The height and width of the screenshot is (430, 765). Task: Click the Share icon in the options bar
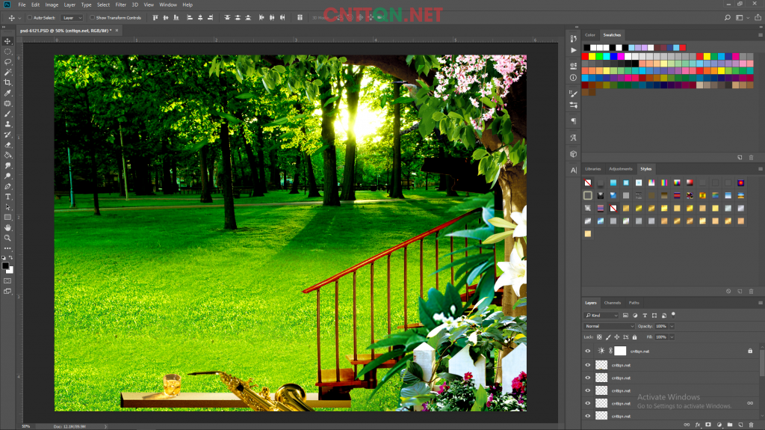pyautogui.click(x=758, y=18)
